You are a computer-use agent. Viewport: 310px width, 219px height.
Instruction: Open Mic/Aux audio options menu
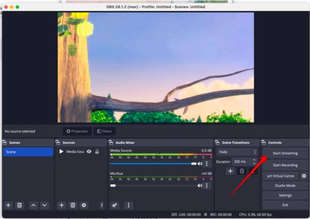tap(207, 186)
